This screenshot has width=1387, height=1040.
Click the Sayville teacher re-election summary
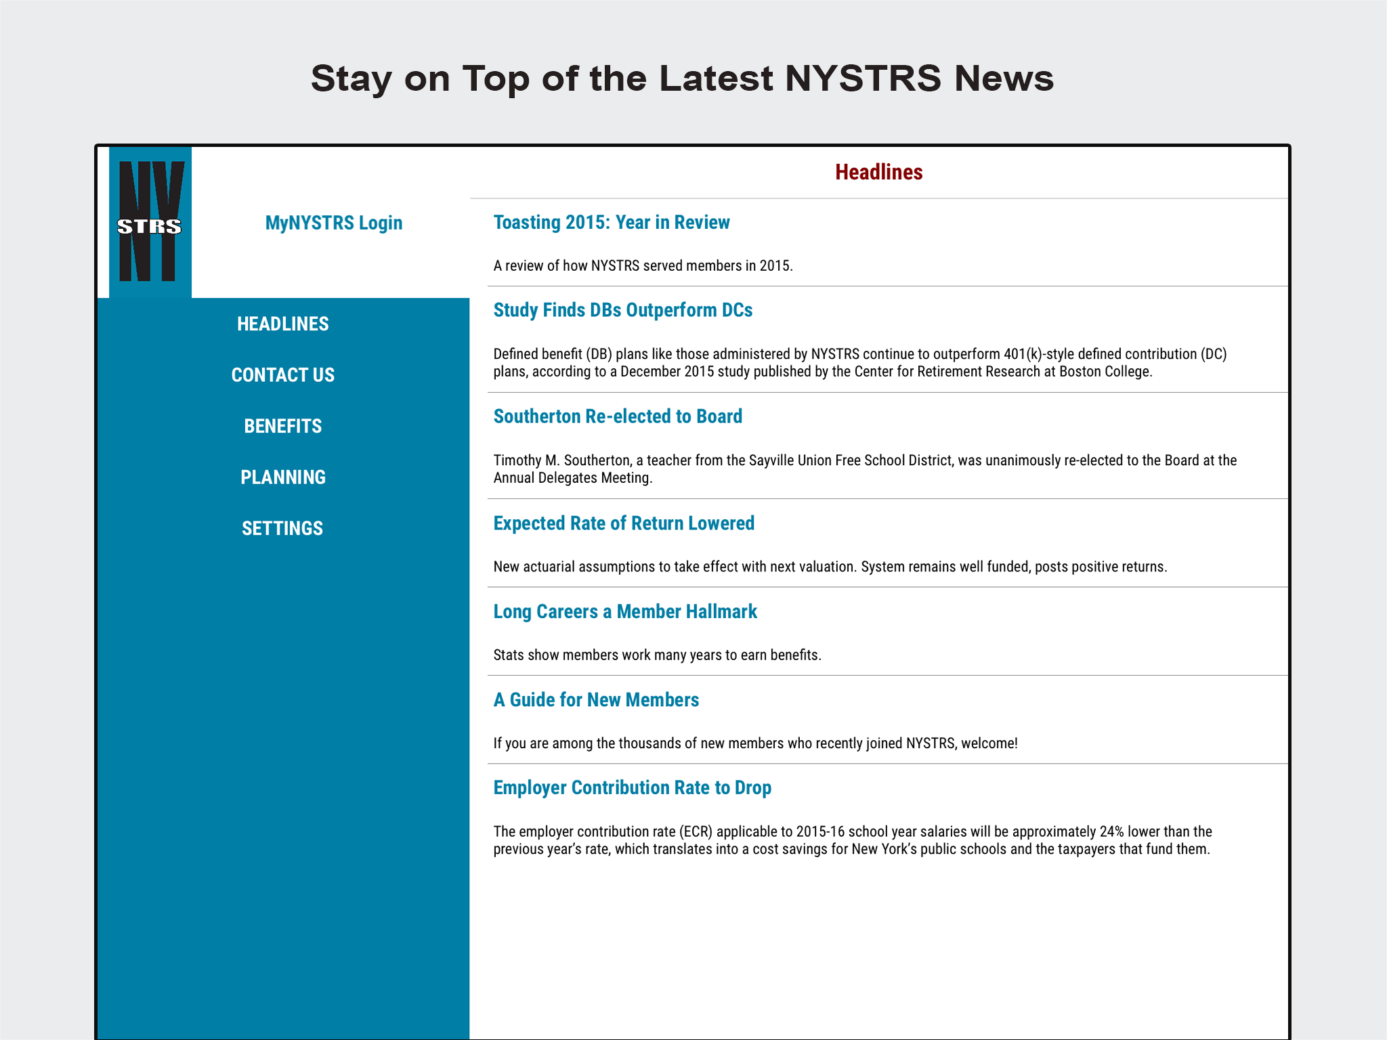[x=864, y=469]
